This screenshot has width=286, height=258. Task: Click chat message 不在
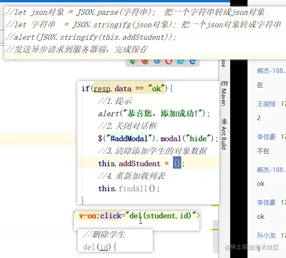[263, 151]
